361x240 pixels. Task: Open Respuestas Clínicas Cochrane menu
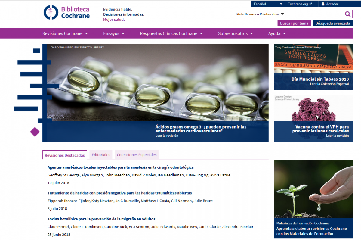click(x=171, y=33)
